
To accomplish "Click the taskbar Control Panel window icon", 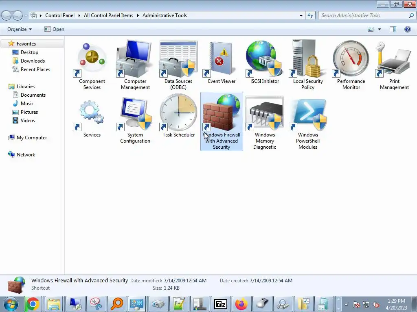I will 137,304.
